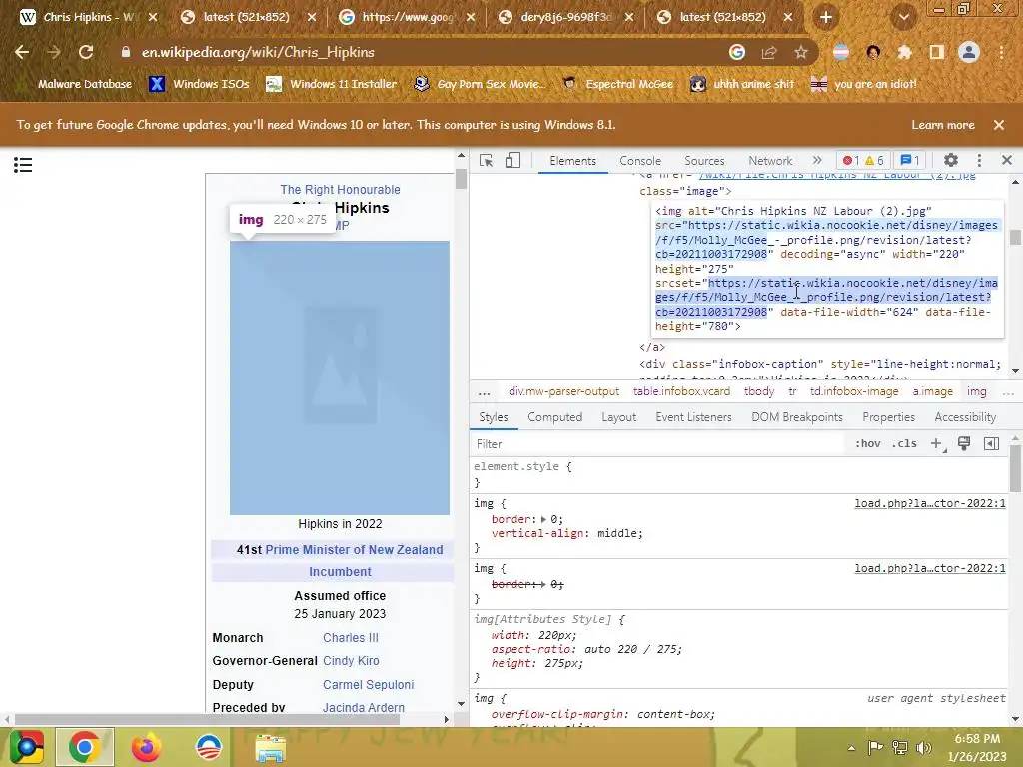Click the Google icon in address bar

click(x=737, y=52)
